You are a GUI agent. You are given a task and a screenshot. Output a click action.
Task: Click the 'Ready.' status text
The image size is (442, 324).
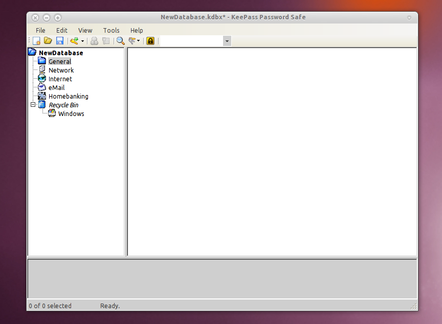110,306
